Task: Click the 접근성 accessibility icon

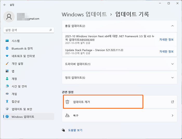Action: point(7,101)
